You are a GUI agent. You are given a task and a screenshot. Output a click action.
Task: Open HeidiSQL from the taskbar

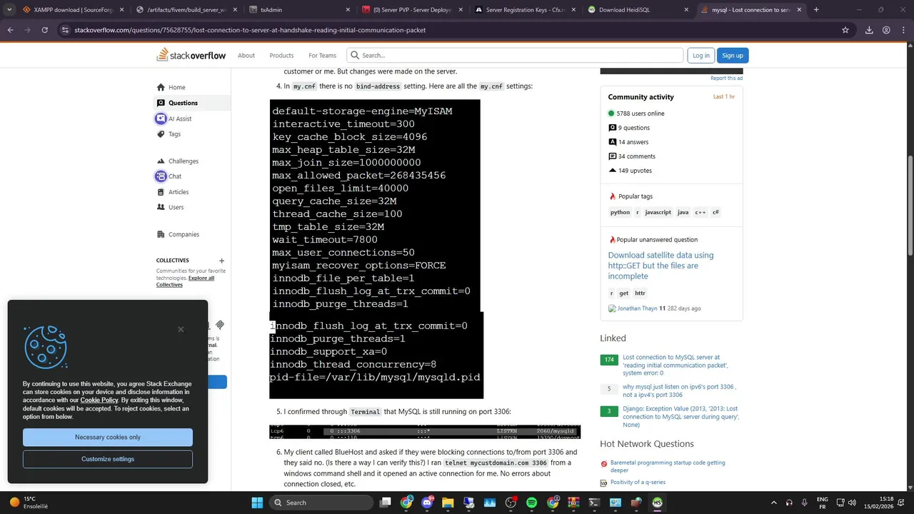coord(657,503)
